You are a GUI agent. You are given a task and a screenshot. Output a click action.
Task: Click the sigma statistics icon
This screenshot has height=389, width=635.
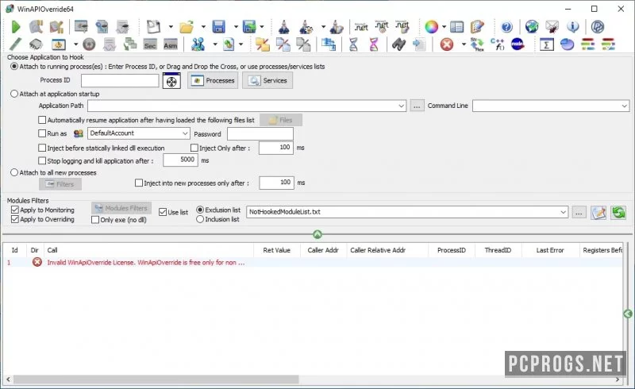546,44
